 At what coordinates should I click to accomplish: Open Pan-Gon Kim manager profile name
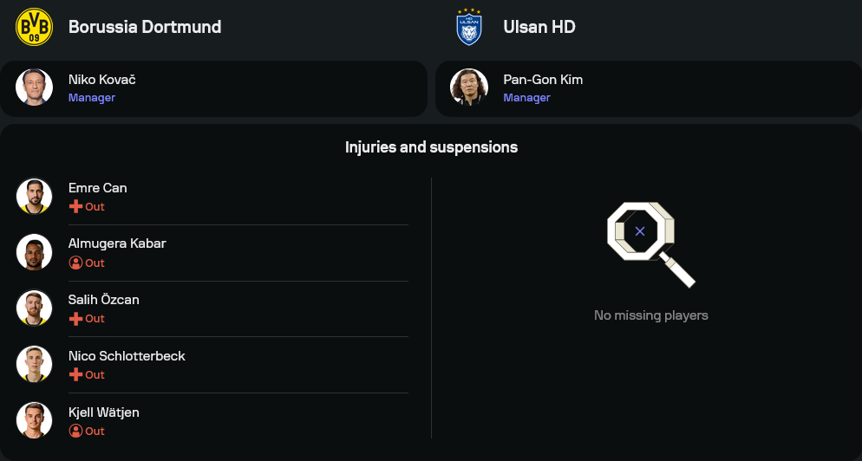(x=543, y=80)
